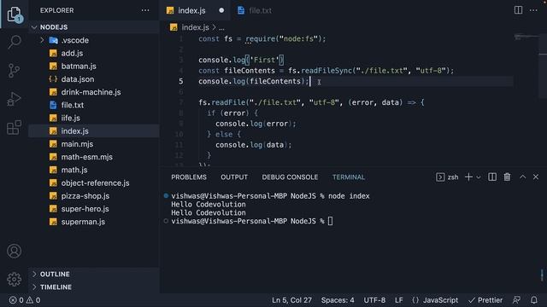Open the DEBUG CONSOLE panel tab
This screenshot has height=307, width=547.
click(x=290, y=177)
